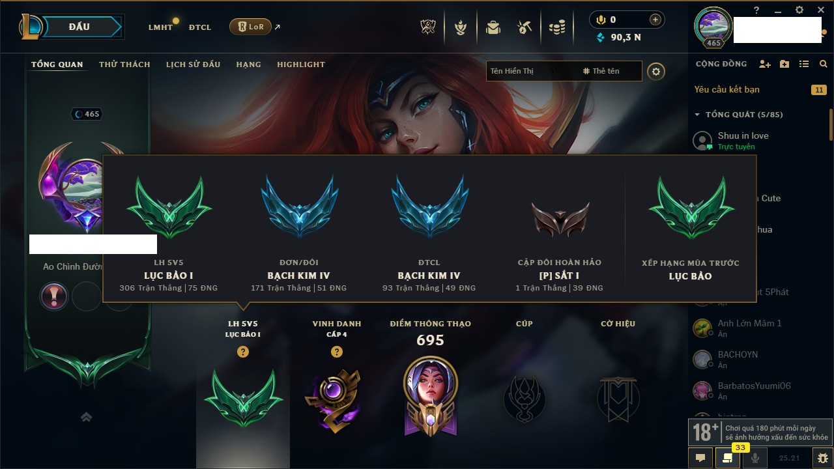Image resolution: width=834 pixels, height=469 pixels.
Task: Click the new folder icon in social panel
Action: click(784, 64)
